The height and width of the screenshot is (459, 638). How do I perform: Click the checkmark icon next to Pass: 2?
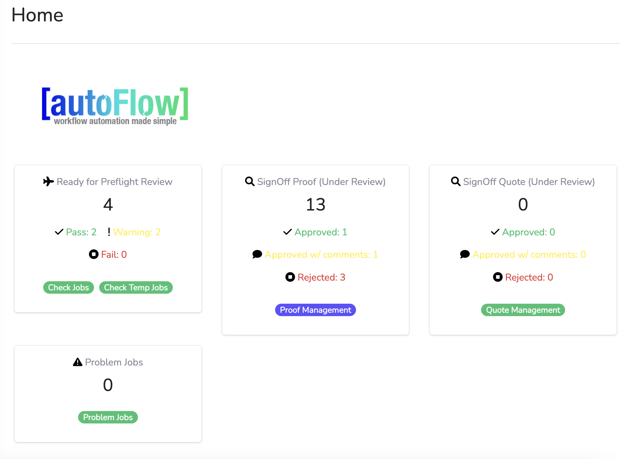59,232
